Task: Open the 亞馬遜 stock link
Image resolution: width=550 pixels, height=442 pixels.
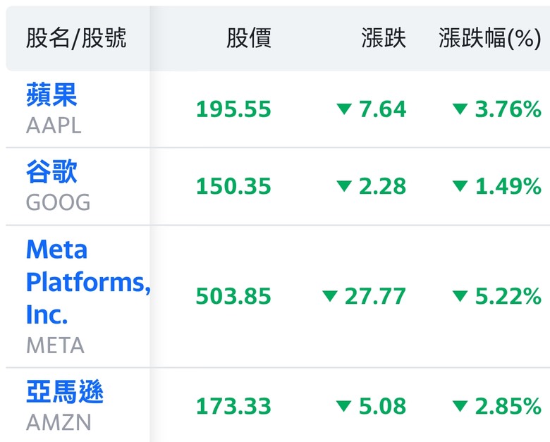Action: (x=65, y=391)
